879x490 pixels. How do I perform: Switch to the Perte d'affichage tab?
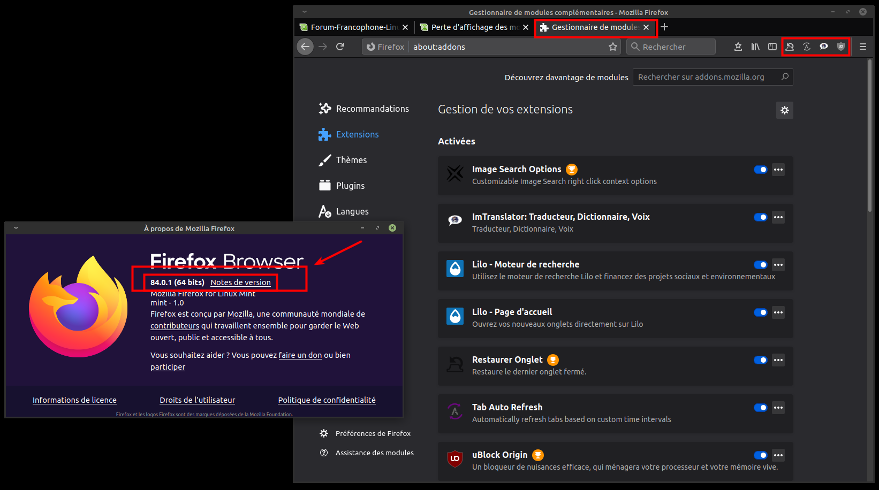475,27
